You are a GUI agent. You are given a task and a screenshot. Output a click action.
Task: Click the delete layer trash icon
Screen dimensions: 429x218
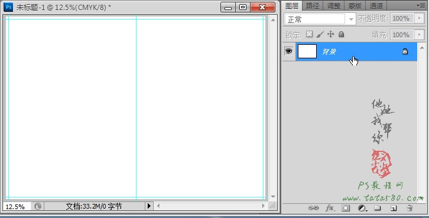[x=409, y=208]
